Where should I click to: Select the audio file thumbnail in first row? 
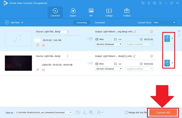click(x=18, y=38)
